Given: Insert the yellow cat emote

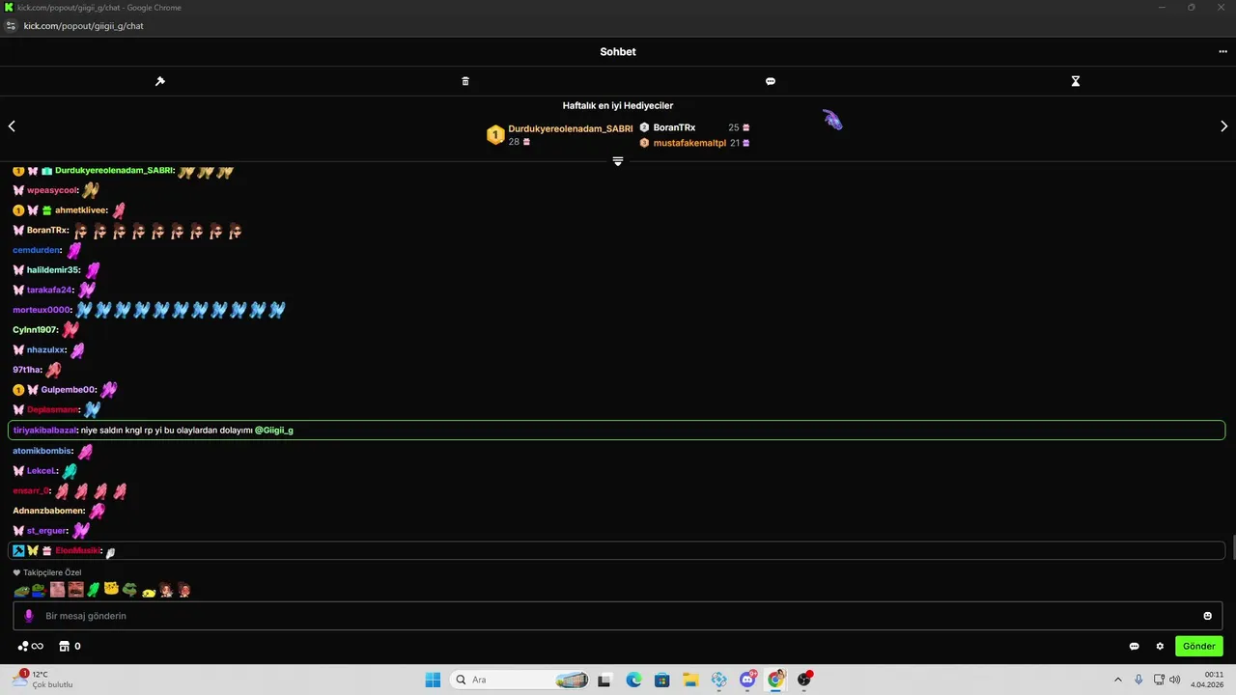Looking at the screenshot, I should [111, 589].
